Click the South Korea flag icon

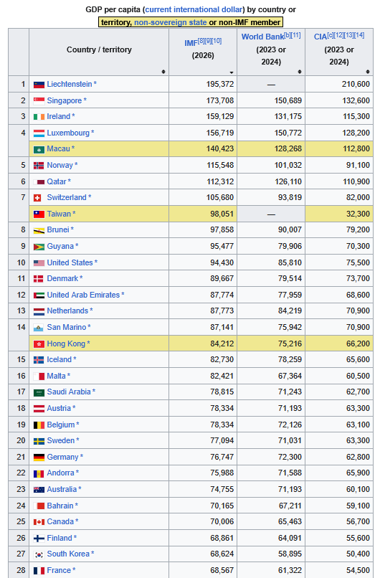point(39,554)
